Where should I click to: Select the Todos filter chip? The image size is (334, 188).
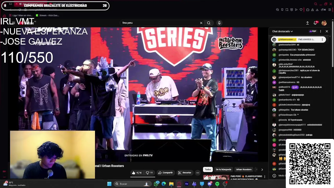208,169
